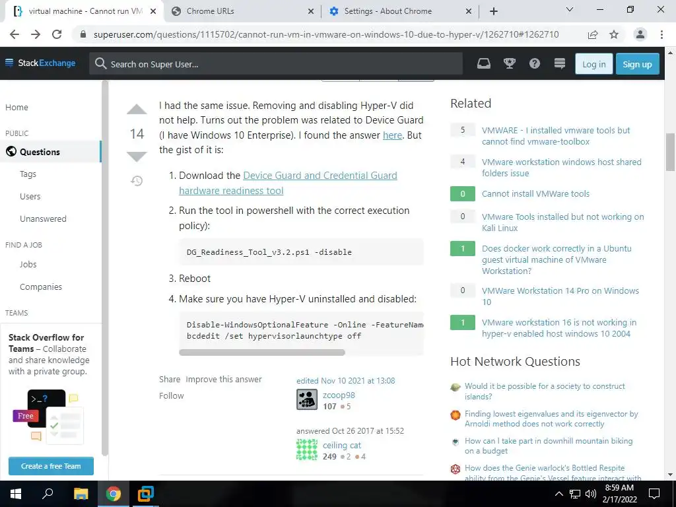
Task: Open 'VMWare Workstation 14 Pro' related question
Action: click(x=560, y=296)
